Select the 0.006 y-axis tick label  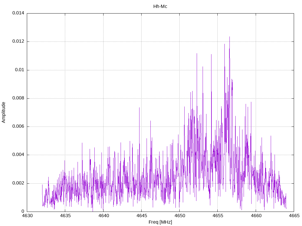18,127
